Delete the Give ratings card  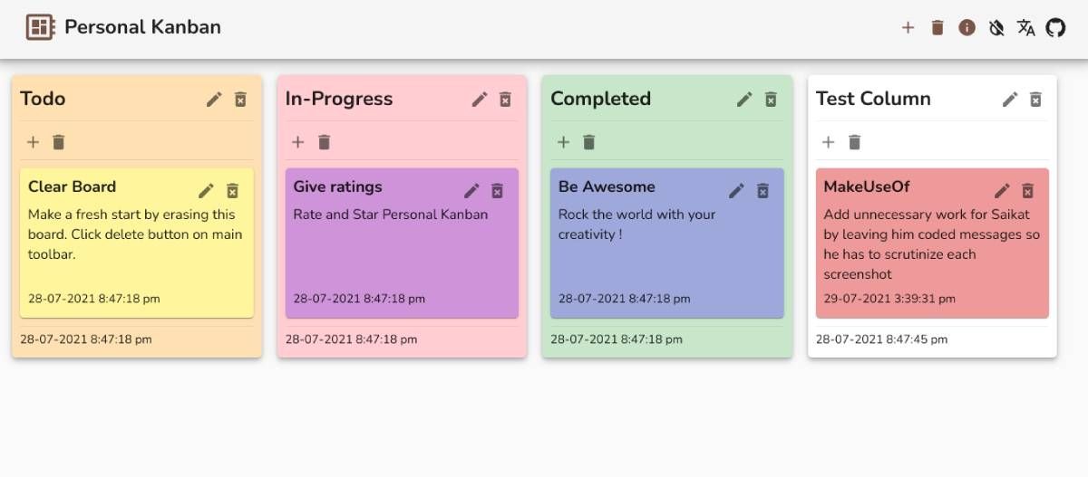pos(497,190)
